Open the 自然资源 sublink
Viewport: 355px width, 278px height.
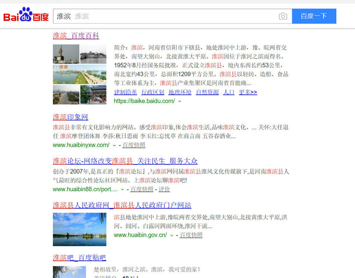207,92
